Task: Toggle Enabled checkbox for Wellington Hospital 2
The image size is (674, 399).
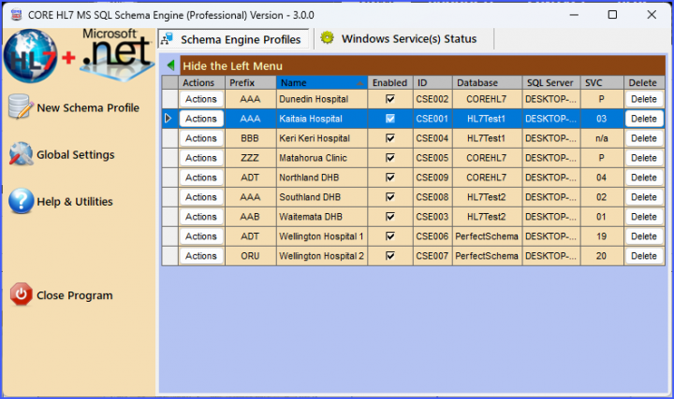Action: tap(389, 256)
